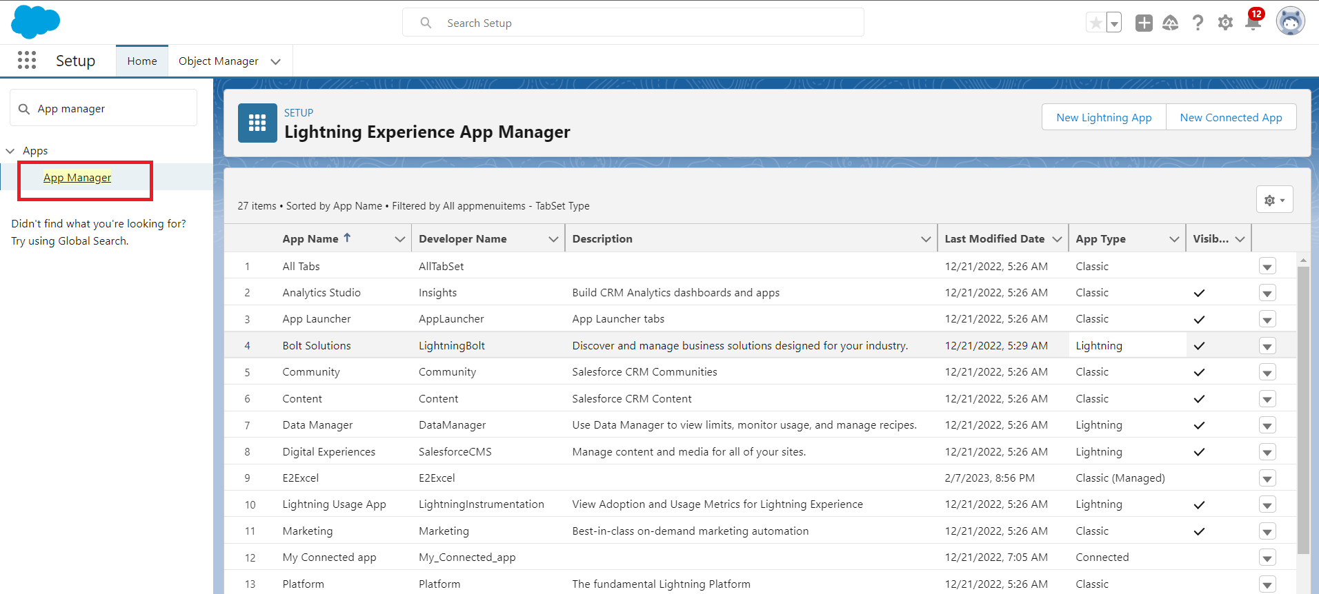Click the Setup app name label
The height and width of the screenshot is (594, 1319).
click(75, 61)
